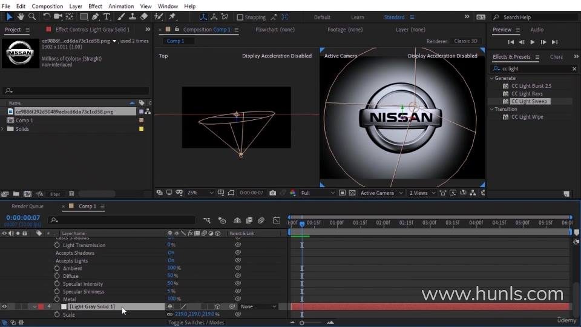Collapse Light Gray Solid 1 layer properties
The image size is (581, 327).
pyautogui.click(x=34, y=306)
